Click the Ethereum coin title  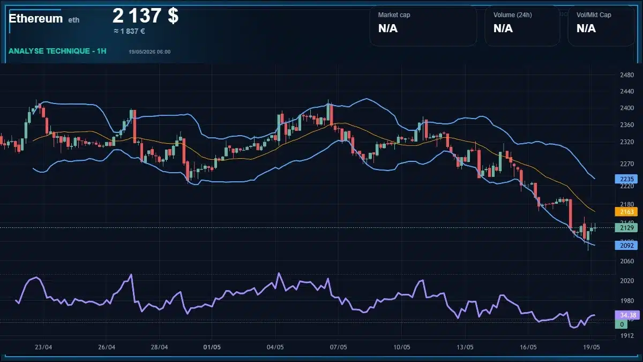(x=35, y=18)
